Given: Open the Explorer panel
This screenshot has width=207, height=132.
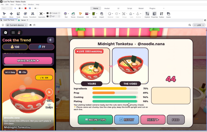Looking at the screenshot, I should 147,15.
